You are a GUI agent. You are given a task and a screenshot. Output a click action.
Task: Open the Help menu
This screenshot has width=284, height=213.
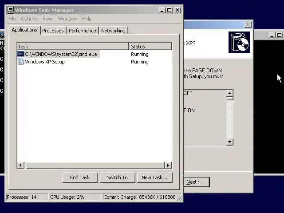click(x=87, y=19)
